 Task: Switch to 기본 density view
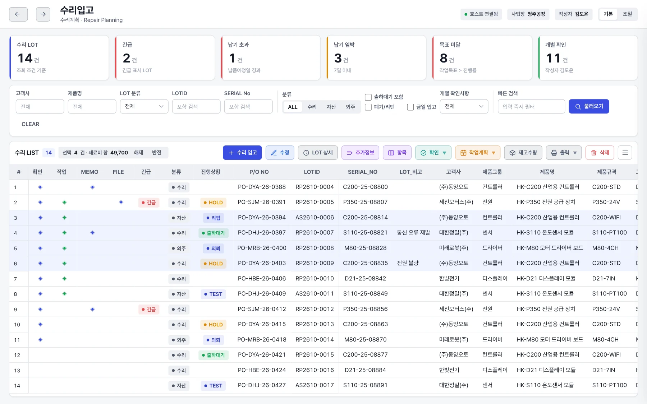point(608,14)
